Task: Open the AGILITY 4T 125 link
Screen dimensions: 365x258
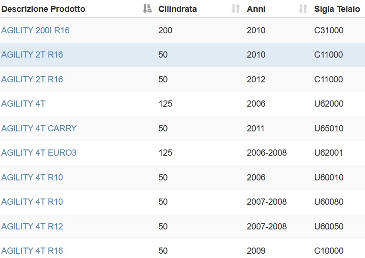Action: [23, 104]
